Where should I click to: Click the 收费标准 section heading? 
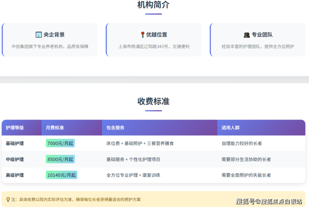click(153, 101)
